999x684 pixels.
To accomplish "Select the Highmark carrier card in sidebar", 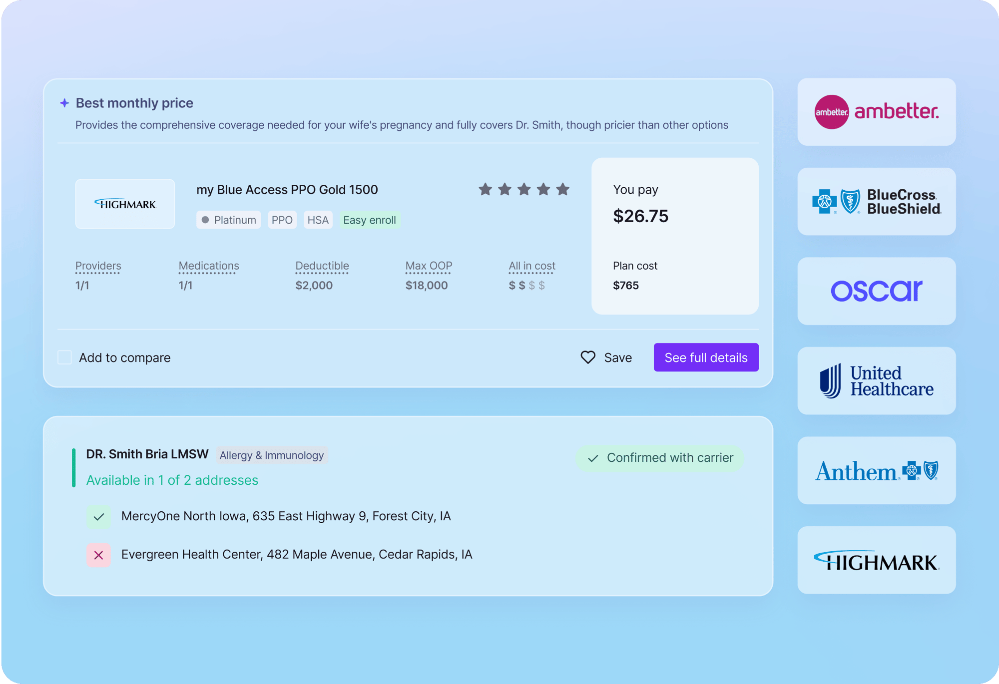I will coord(877,560).
